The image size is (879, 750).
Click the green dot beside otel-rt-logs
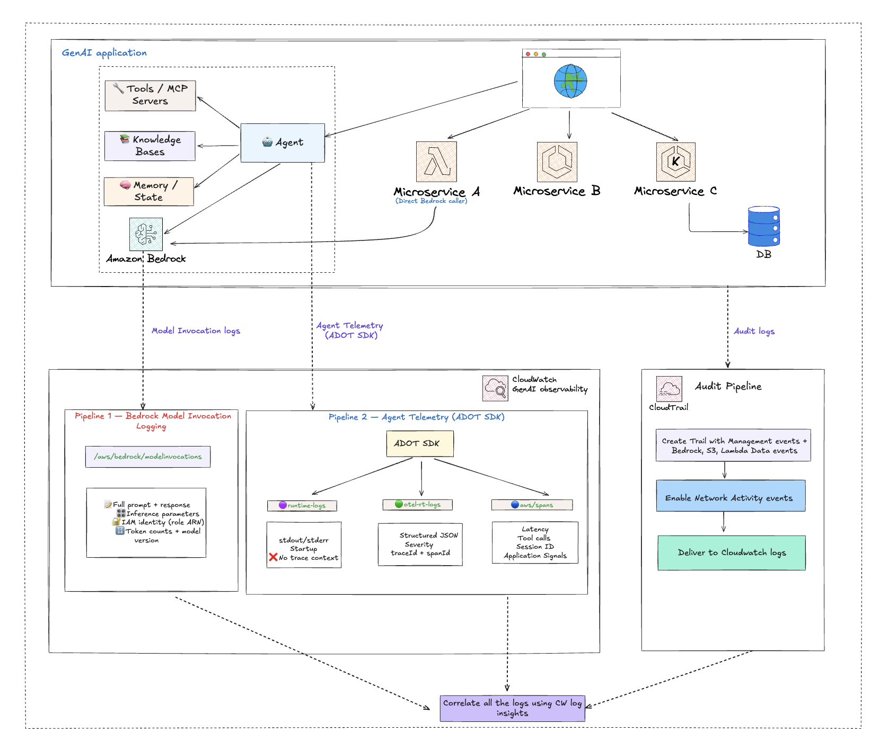399,504
